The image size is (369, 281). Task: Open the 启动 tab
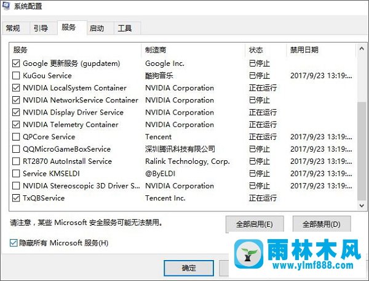[x=100, y=28]
